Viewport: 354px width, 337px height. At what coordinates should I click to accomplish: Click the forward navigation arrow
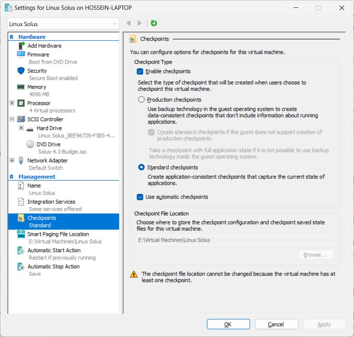tap(140, 23)
